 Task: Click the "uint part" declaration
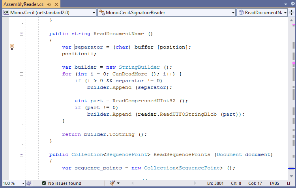tap(89, 101)
